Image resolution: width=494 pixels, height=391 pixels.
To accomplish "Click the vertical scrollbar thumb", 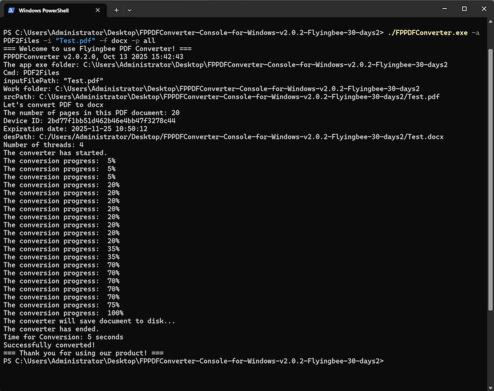I will pos(489,171).
